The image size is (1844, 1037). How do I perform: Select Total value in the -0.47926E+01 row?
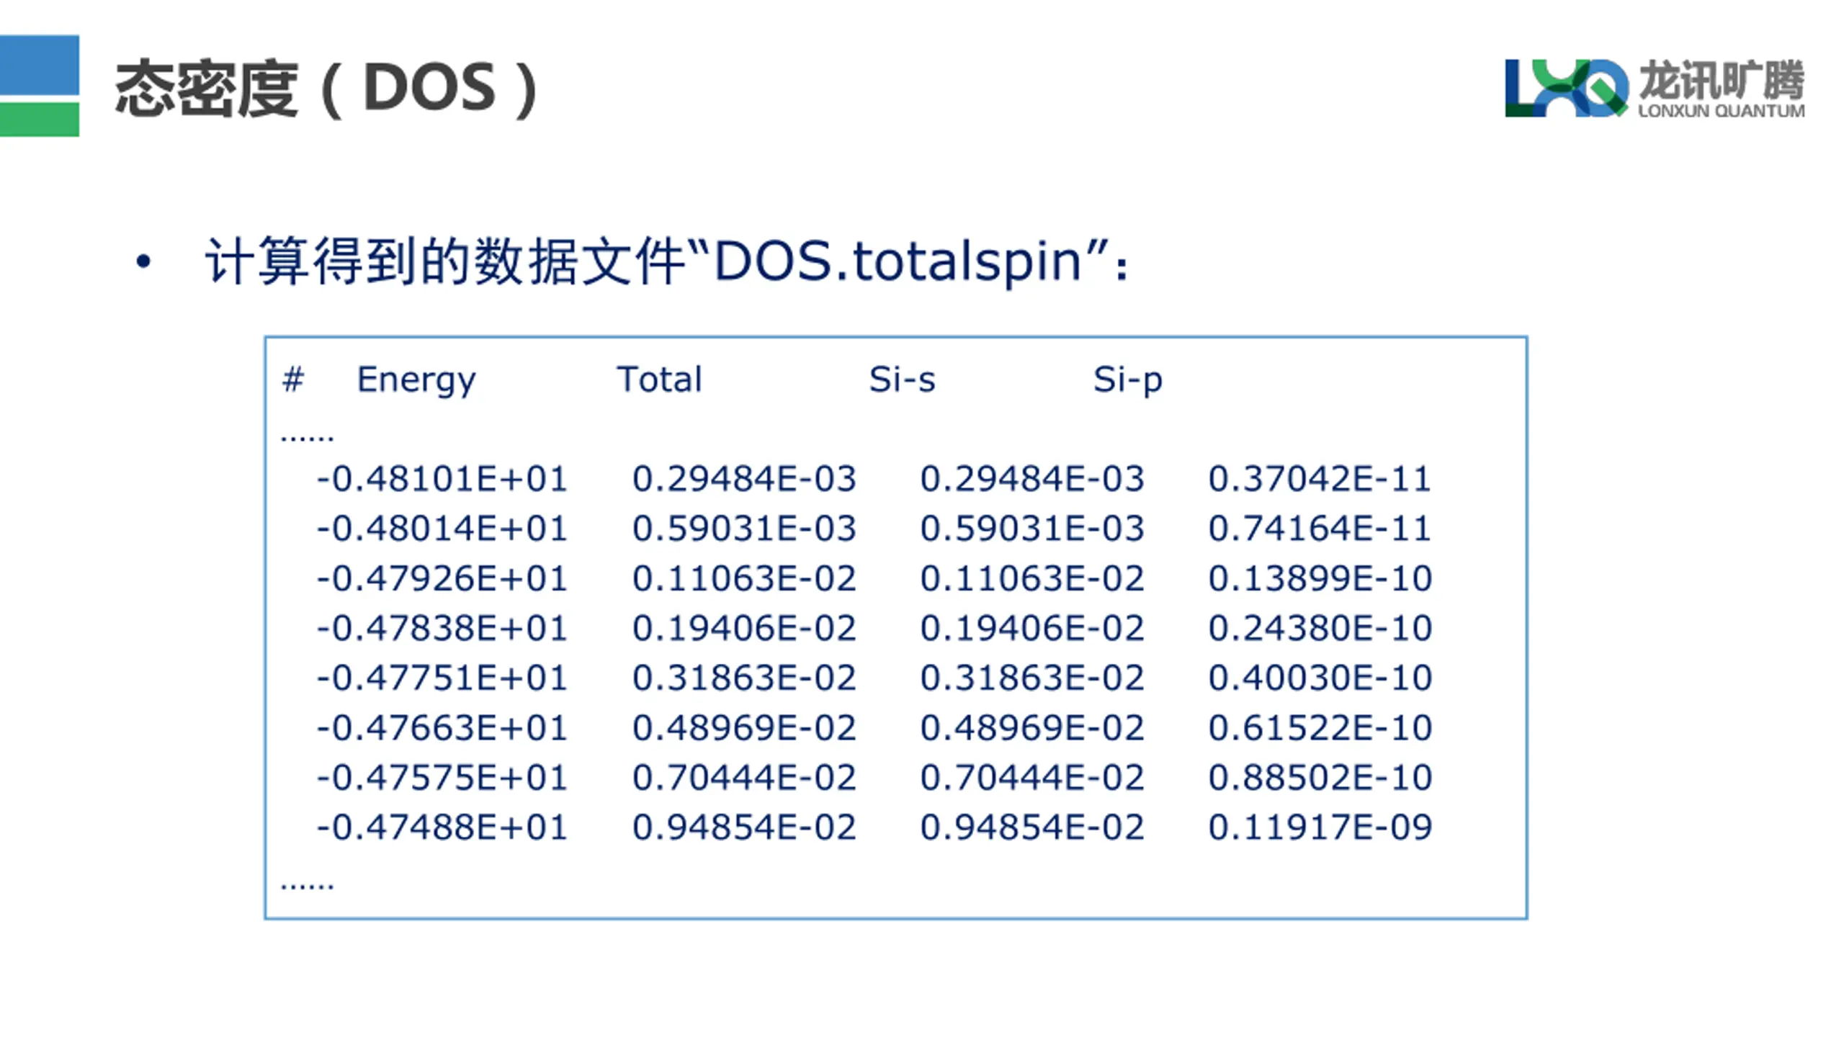coord(744,578)
